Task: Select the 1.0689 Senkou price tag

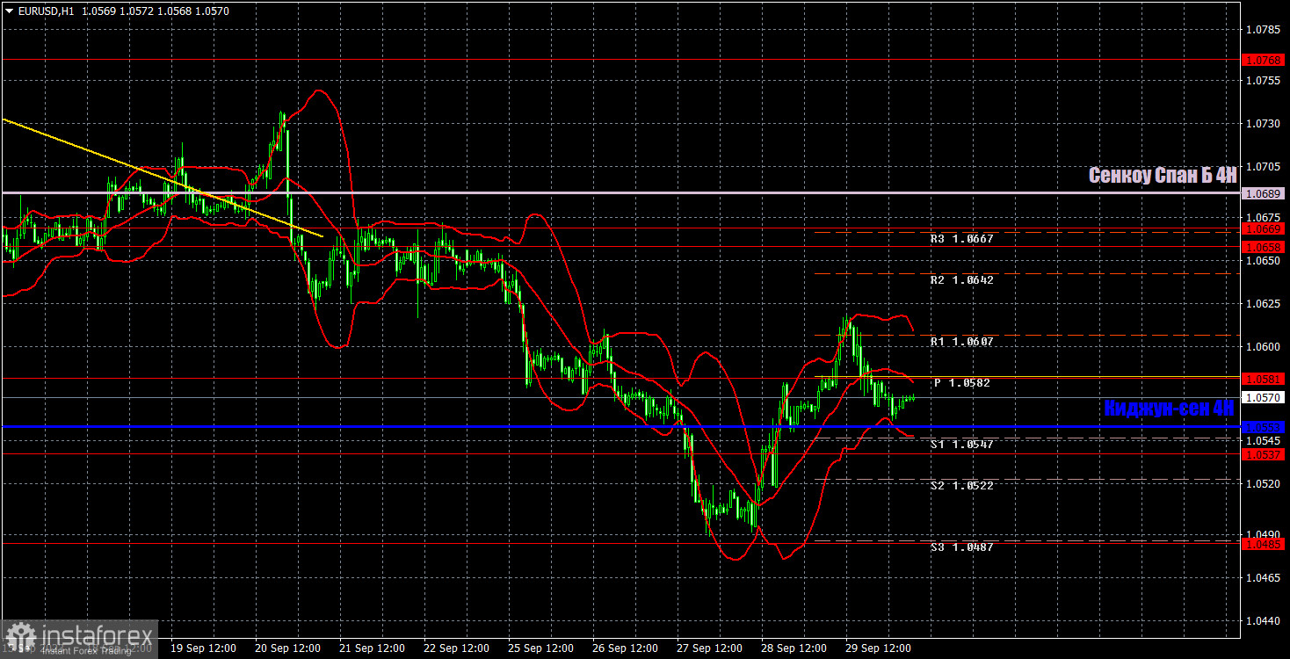Action: 1264,192
